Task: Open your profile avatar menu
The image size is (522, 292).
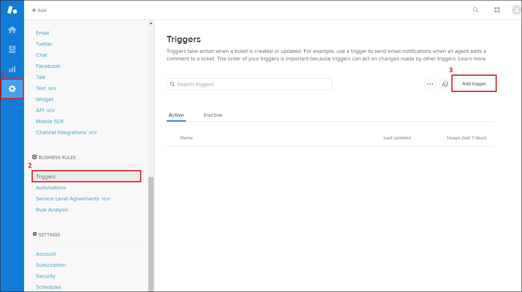Action: coord(516,9)
